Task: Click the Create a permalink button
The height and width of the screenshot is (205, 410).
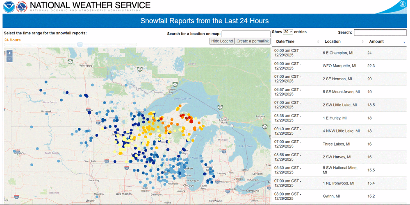Action: point(253,41)
